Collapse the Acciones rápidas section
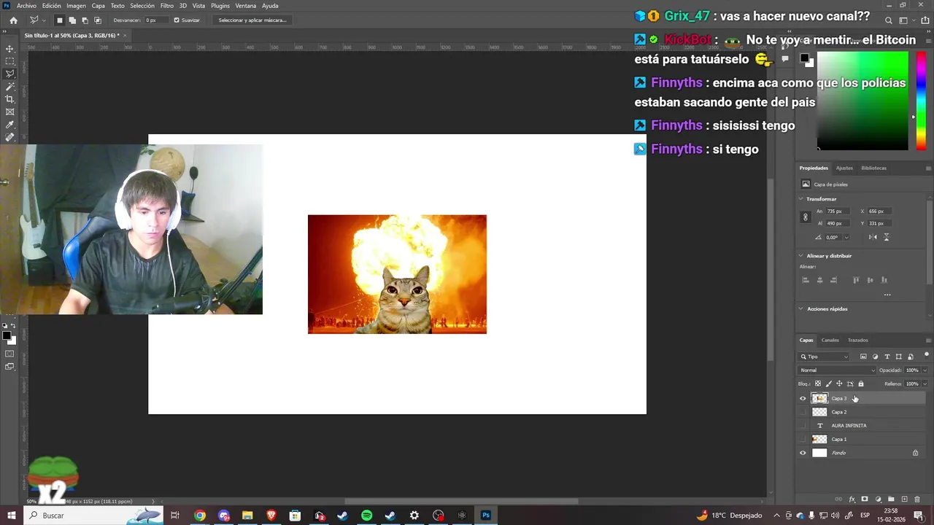934x525 pixels. pyautogui.click(x=801, y=309)
